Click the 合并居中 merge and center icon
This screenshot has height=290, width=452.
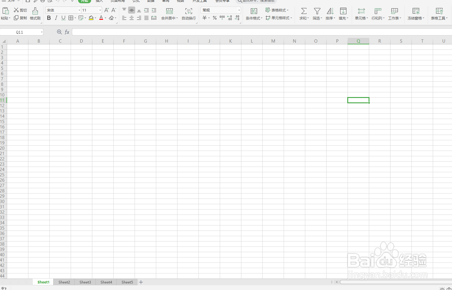point(169,11)
